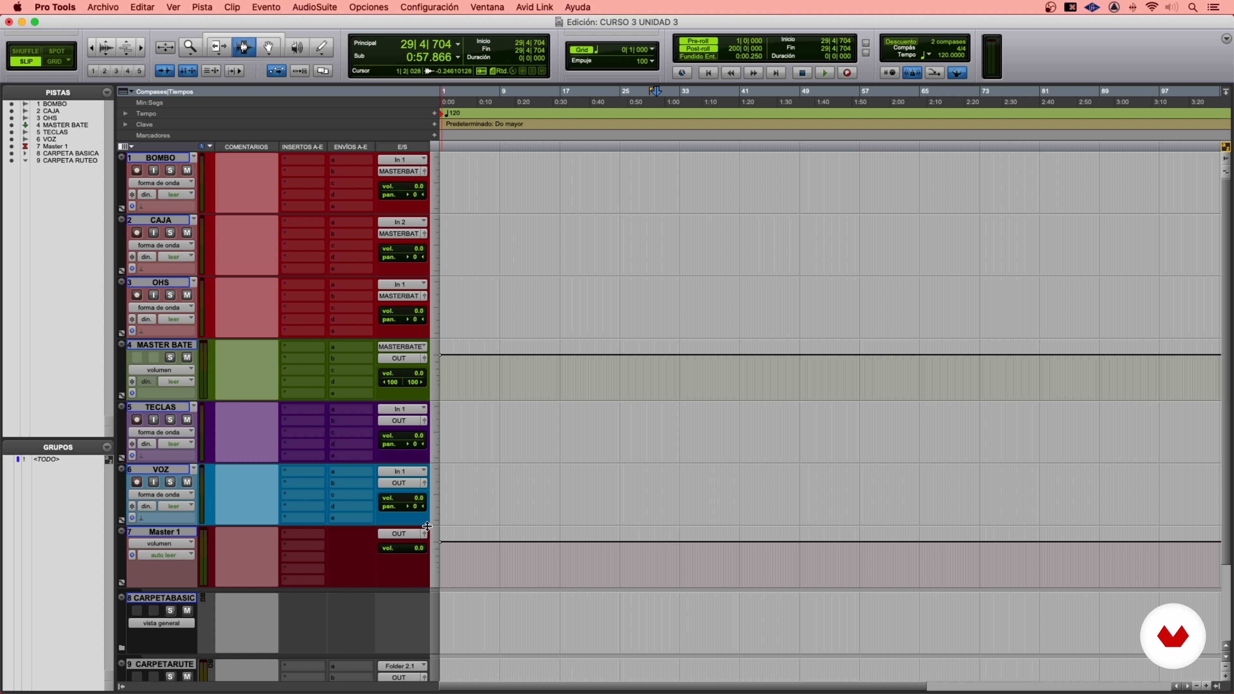Click the Fast Forward transport button

(x=753, y=73)
